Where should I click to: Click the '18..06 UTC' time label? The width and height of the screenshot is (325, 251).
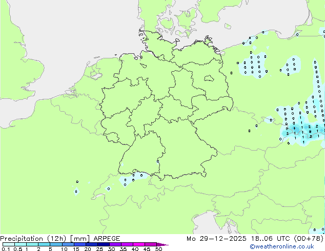point(270,239)
